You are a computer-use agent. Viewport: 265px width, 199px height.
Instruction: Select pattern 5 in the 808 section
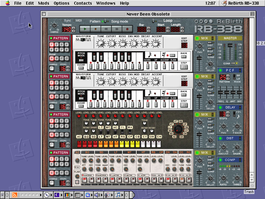[52, 126]
